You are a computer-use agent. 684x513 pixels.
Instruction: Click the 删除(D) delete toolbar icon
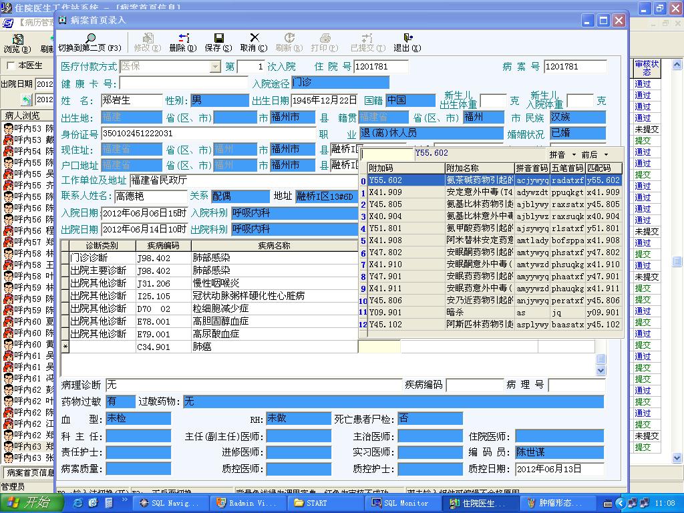tap(184, 38)
